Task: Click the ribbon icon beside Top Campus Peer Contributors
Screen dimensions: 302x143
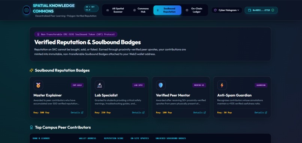Action: pyautogui.click(x=31, y=127)
